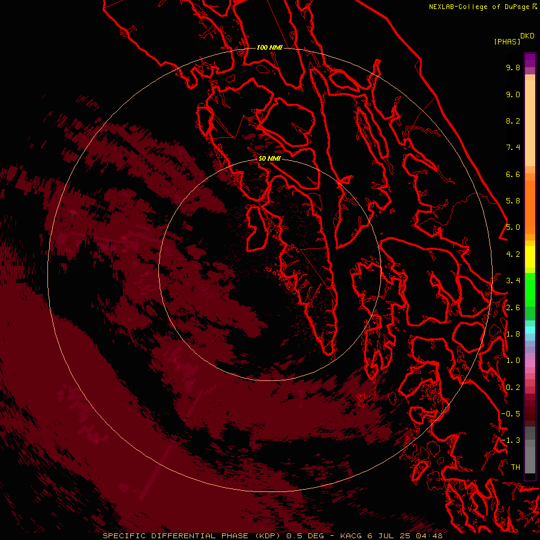This screenshot has height=540, width=540.
Task: Click the 100 NMI range ring label
Action: (x=269, y=47)
